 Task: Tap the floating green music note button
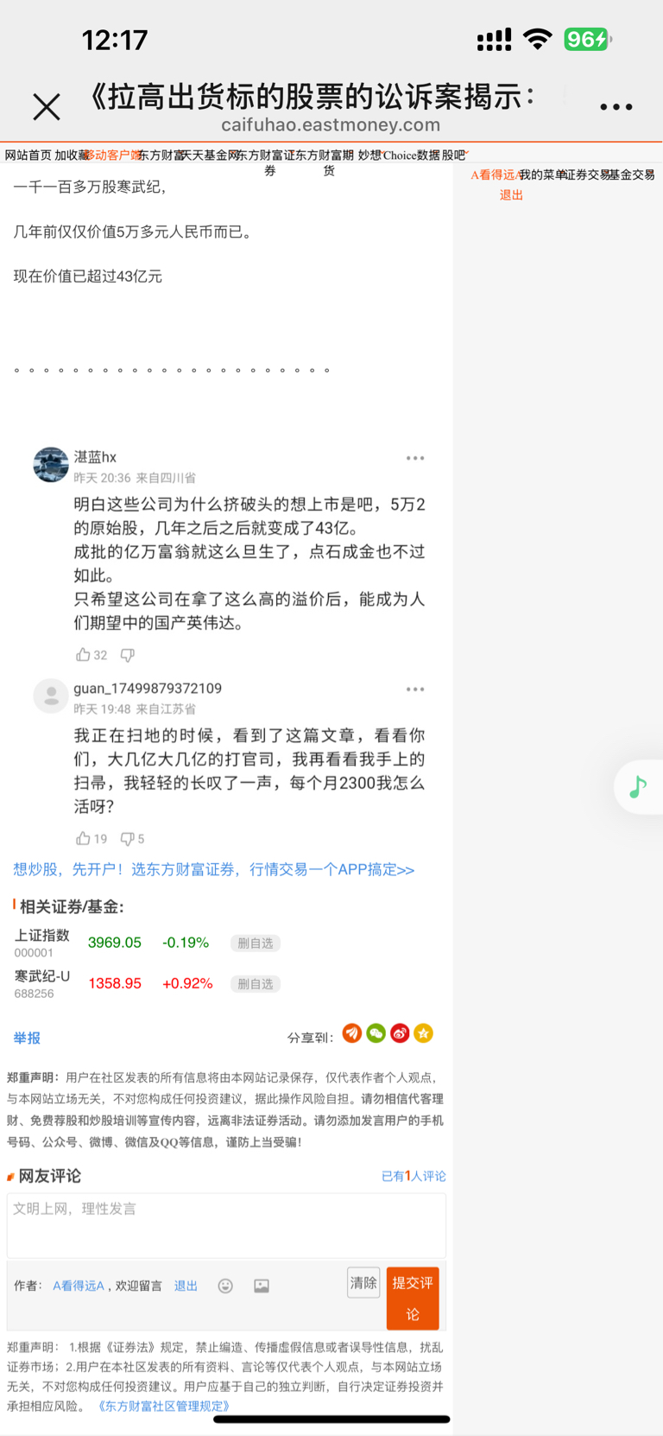pyautogui.click(x=638, y=787)
